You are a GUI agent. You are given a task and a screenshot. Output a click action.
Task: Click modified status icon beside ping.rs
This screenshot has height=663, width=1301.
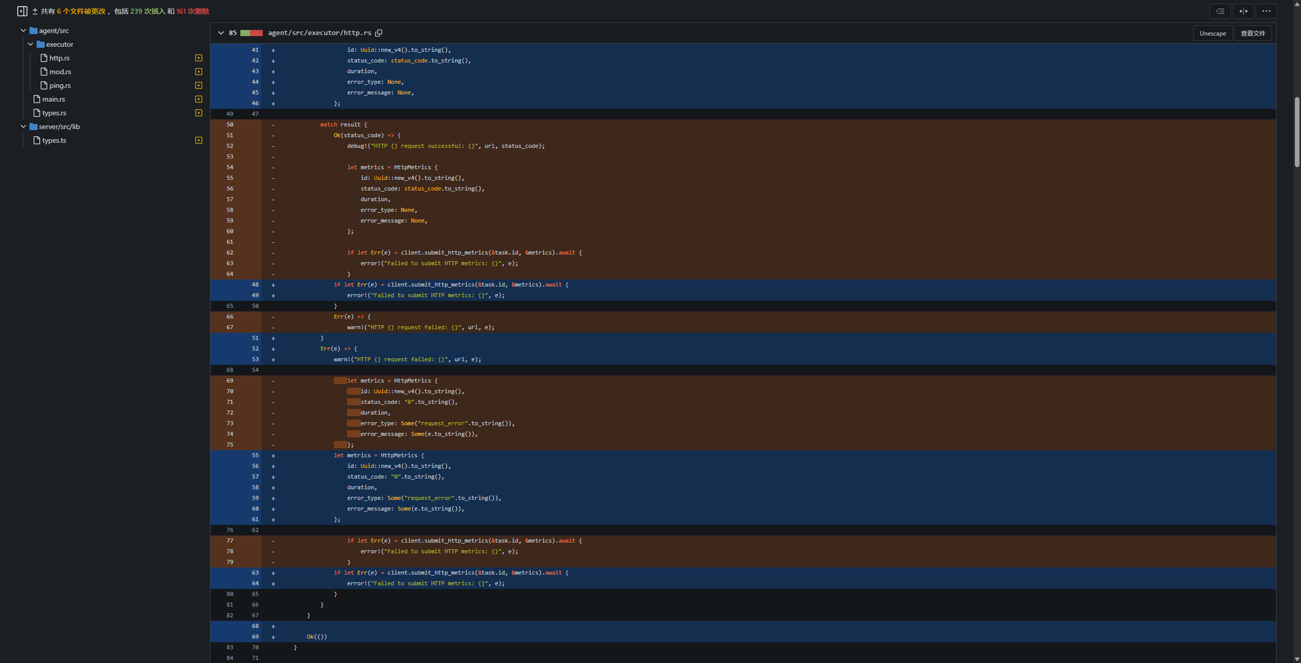click(x=199, y=85)
